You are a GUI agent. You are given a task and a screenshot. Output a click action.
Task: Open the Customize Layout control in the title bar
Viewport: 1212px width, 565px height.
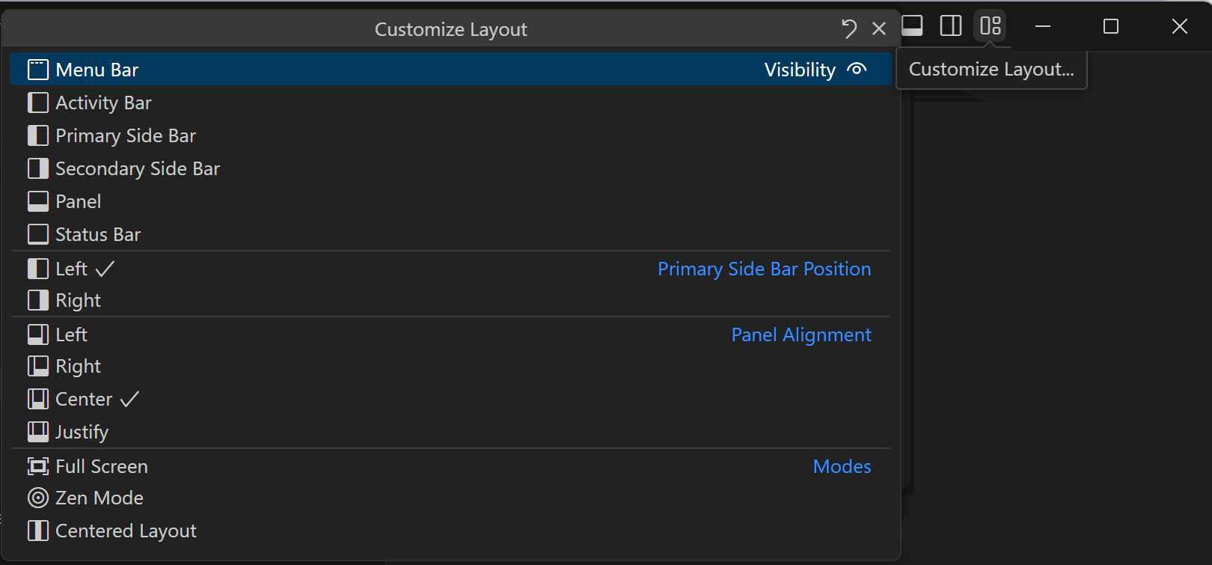(x=990, y=26)
